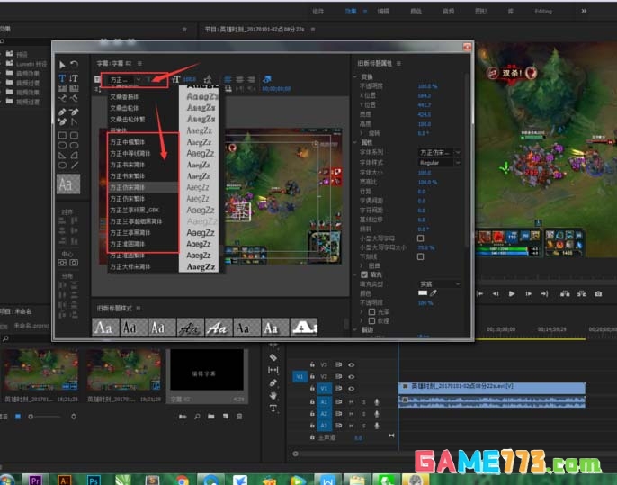Enable 下划线 underline checkbox
The width and height of the screenshot is (617, 485).
(420, 256)
